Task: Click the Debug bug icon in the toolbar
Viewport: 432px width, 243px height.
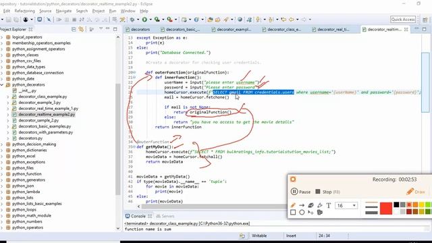Action: pyautogui.click(x=132, y=20)
